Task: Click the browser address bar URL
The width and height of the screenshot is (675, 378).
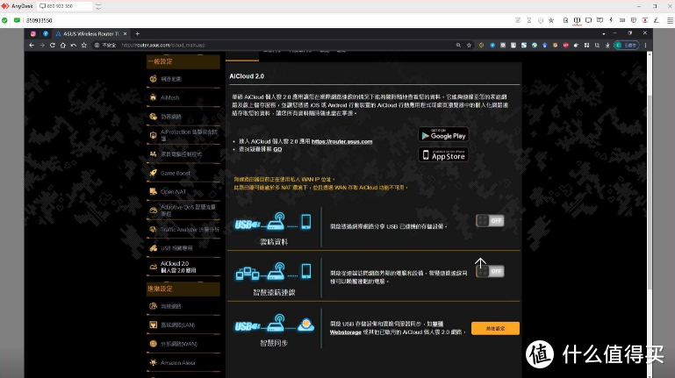Action: pos(163,45)
